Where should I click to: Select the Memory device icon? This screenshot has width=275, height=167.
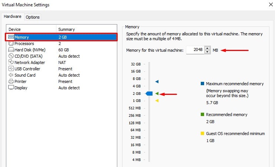[x=11, y=37]
